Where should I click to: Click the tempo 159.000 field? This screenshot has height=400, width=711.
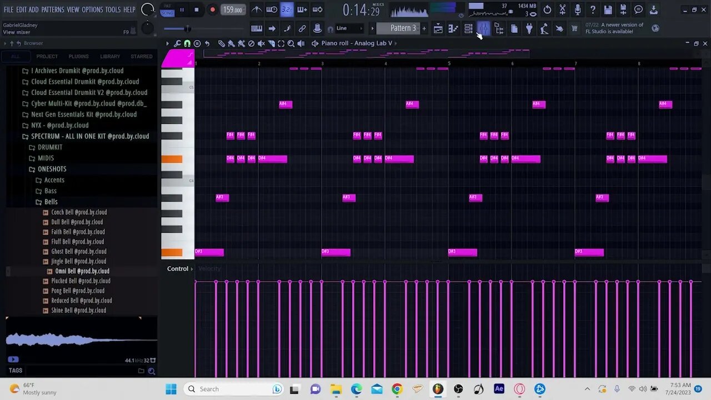click(232, 9)
